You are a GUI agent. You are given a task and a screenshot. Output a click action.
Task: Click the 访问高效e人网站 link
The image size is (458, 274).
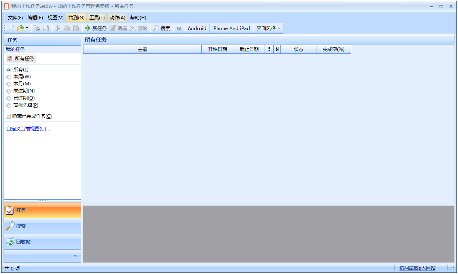(x=417, y=268)
